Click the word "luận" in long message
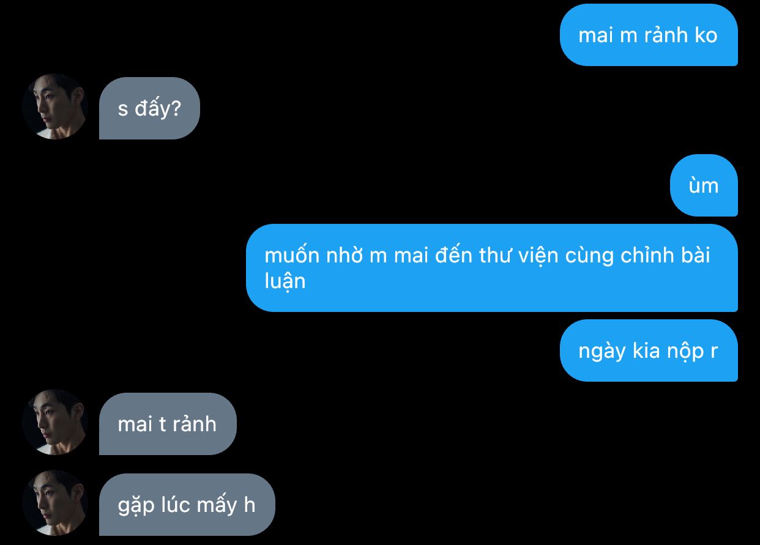 [x=285, y=281]
